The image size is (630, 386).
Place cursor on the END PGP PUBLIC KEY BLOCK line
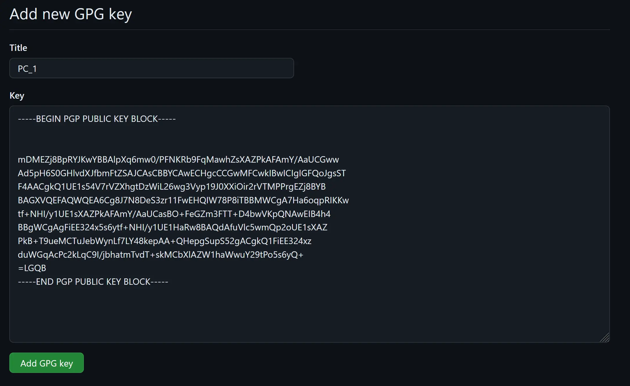tap(93, 282)
